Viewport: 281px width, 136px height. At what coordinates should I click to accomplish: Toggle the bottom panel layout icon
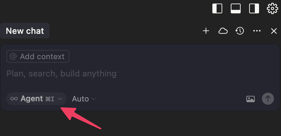(236, 8)
